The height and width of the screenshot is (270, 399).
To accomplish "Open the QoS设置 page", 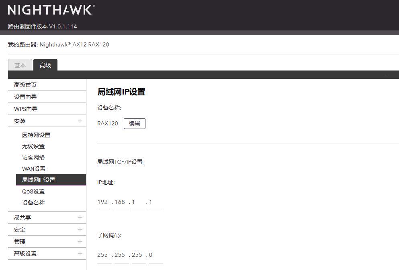I will [34, 191].
